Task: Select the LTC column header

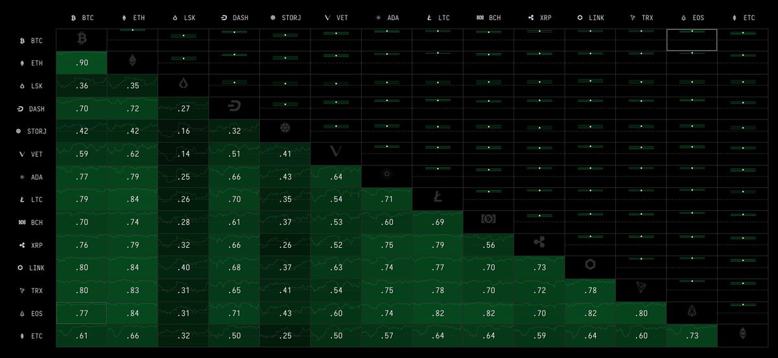Action: 438,18
